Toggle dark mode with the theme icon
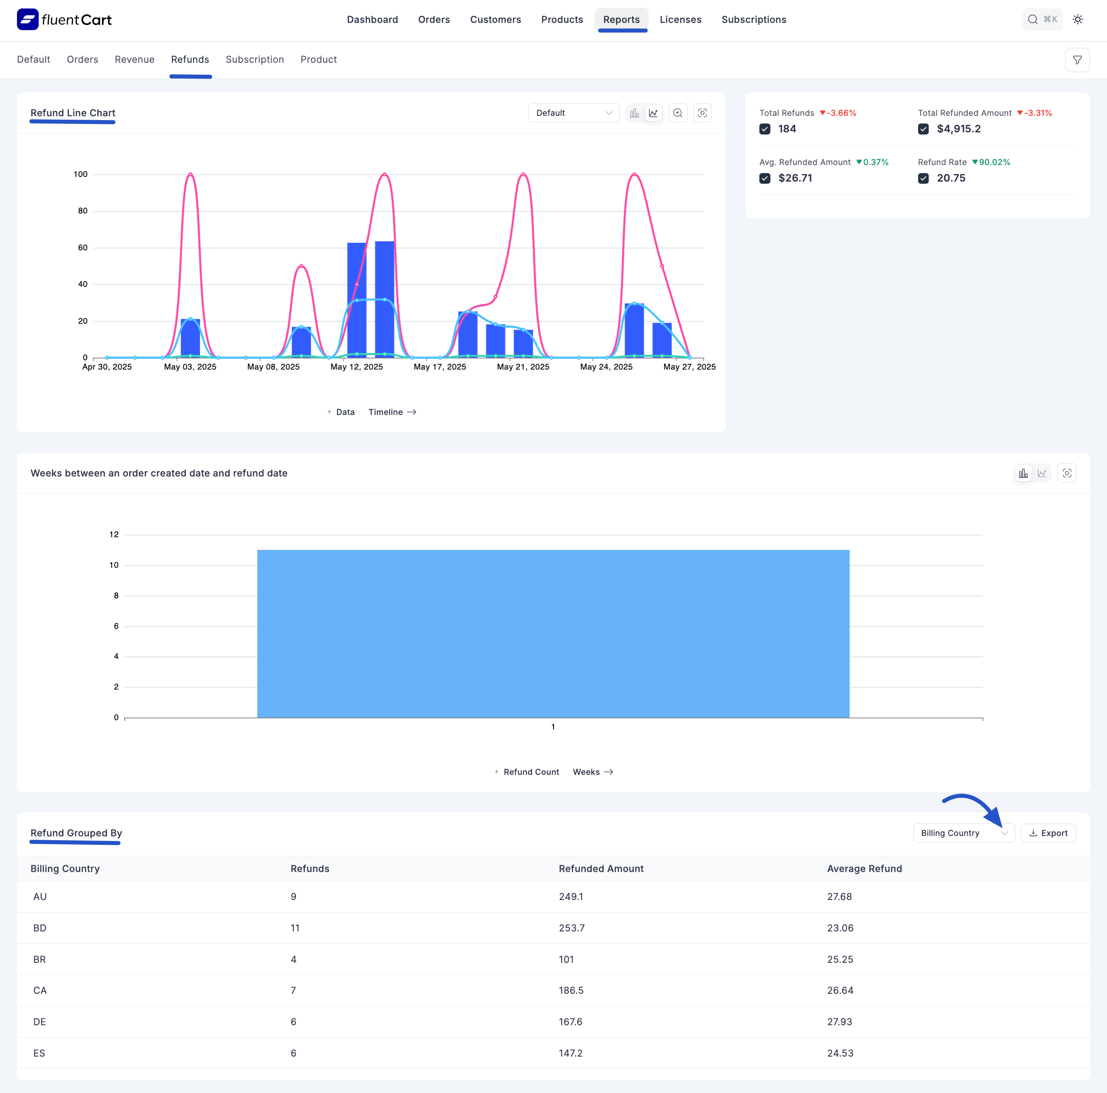1107x1093 pixels. click(x=1078, y=19)
